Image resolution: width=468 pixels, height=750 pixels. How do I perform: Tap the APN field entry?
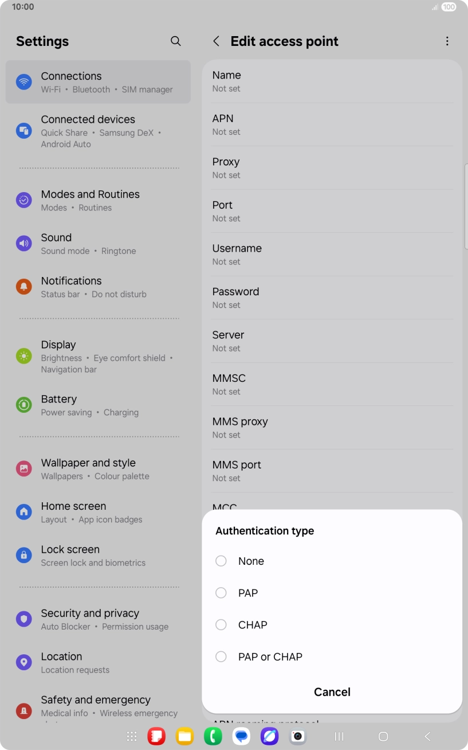[x=332, y=124]
